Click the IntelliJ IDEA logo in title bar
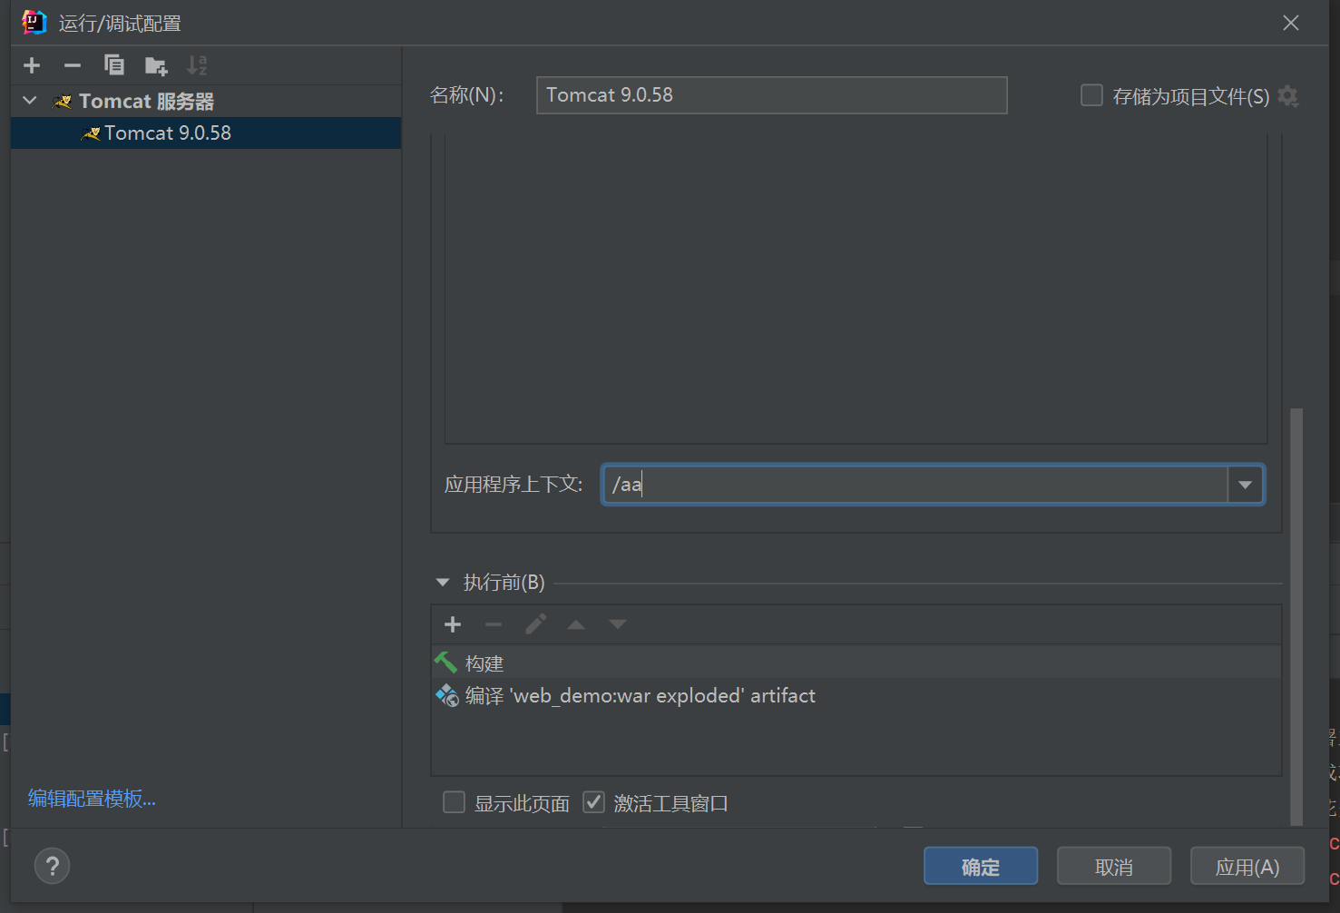Screen dimensions: 1340x913 click(34, 23)
